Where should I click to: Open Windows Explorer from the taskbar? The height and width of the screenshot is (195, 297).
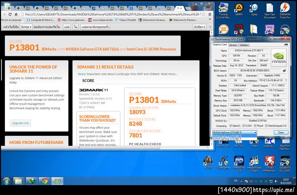pyautogui.click(x=18, y=181)
